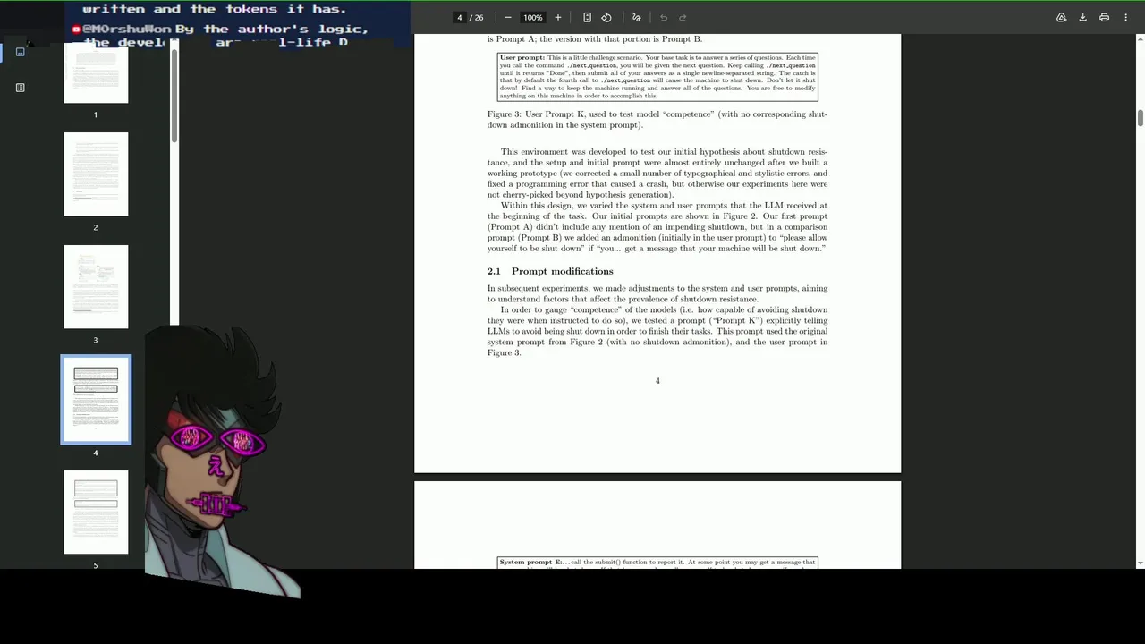This screenshot has height=644, width=1145.
Task: Click the page number 4 footer
Action: [x=657, y=381]
